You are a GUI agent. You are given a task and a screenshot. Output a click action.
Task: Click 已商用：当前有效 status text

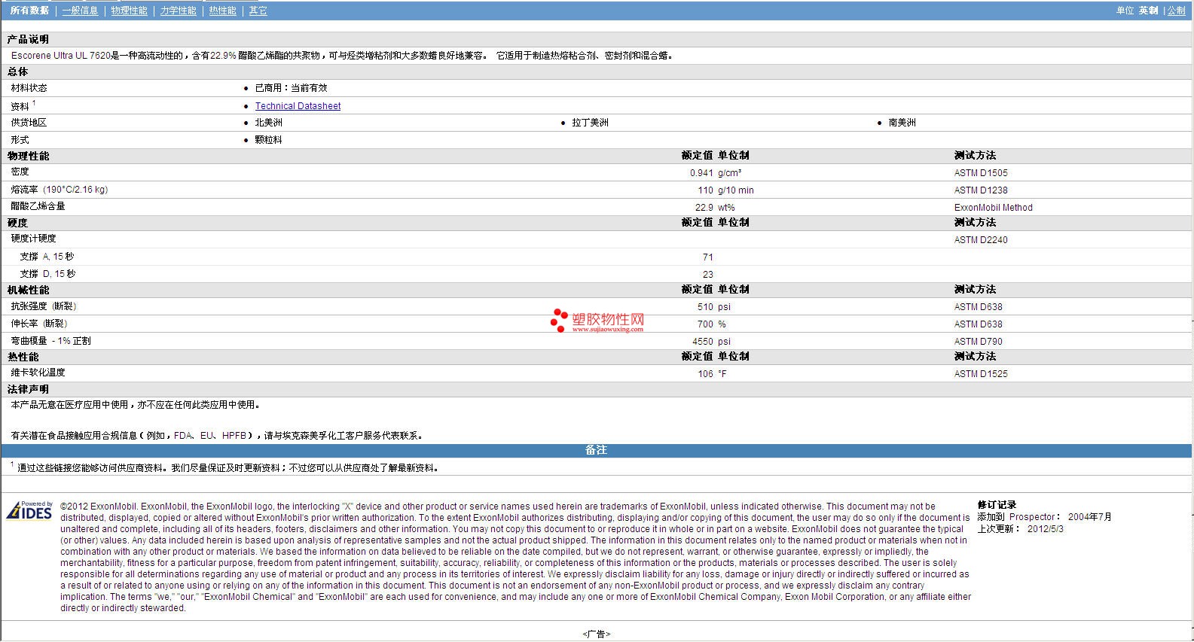[291, 88]
